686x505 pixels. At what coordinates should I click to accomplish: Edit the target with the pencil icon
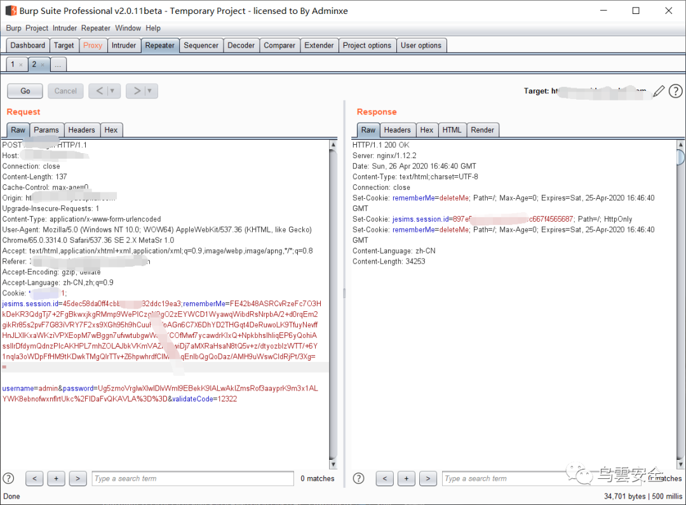click(659, 91)
